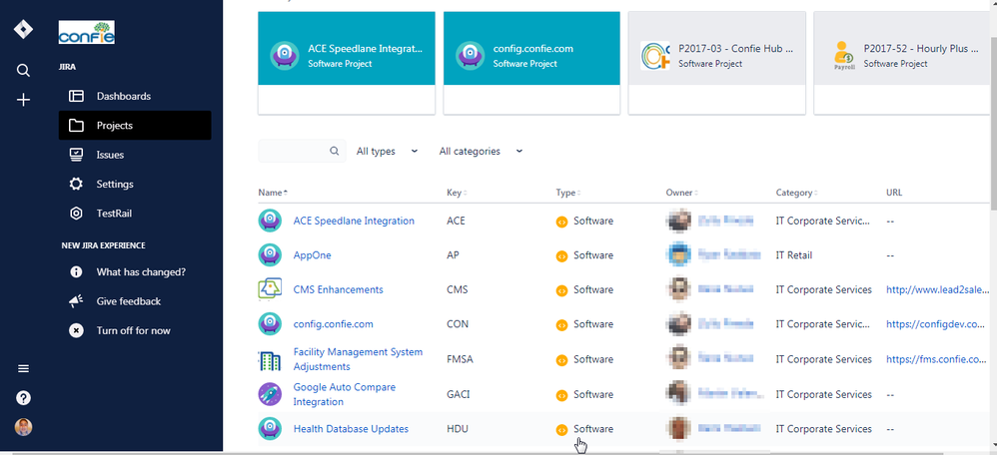Click the Facility Management System building icon
This screenshot has height=455, width=997.
click(270, 360)
